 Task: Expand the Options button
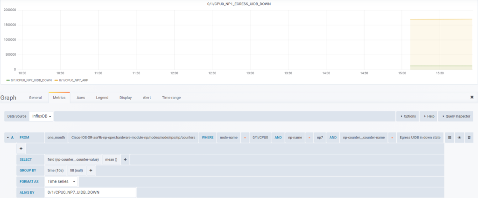[x=407, y=116]
